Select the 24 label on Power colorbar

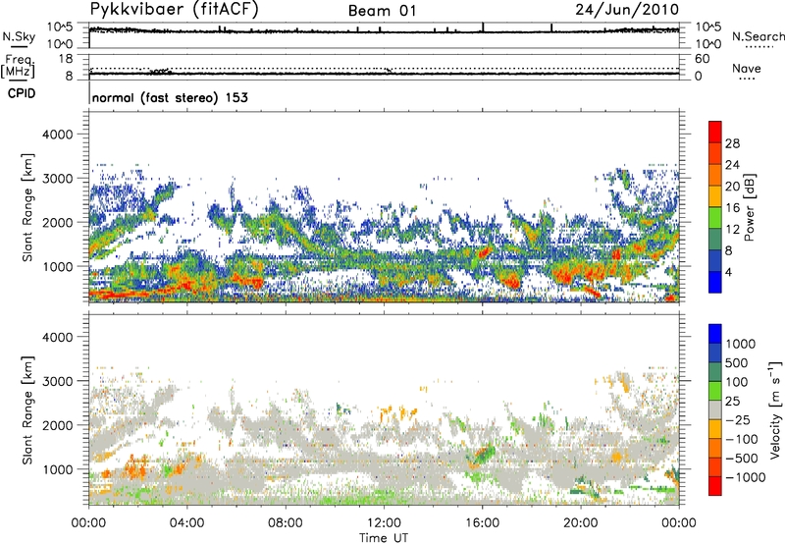(732, 165)
